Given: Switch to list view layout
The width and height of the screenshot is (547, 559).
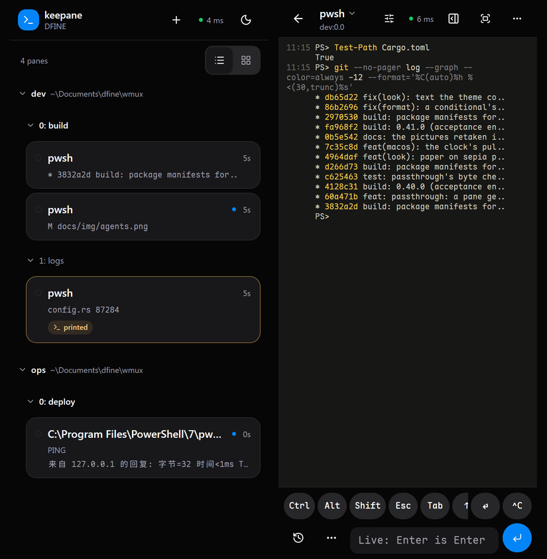Looking at the screenshot, I should (x=219, y=60).
